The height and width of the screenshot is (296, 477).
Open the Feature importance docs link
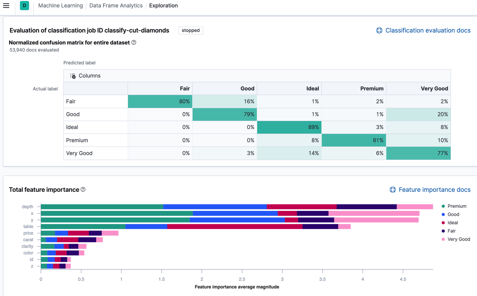coord(434,190)
